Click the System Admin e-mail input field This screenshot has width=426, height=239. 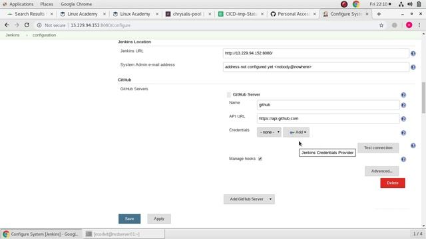[316, 67]
